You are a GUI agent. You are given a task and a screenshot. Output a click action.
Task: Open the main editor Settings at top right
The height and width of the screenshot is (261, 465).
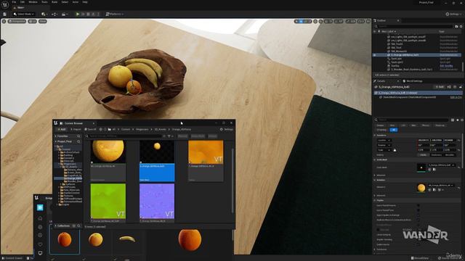click(x=453, y=14)
